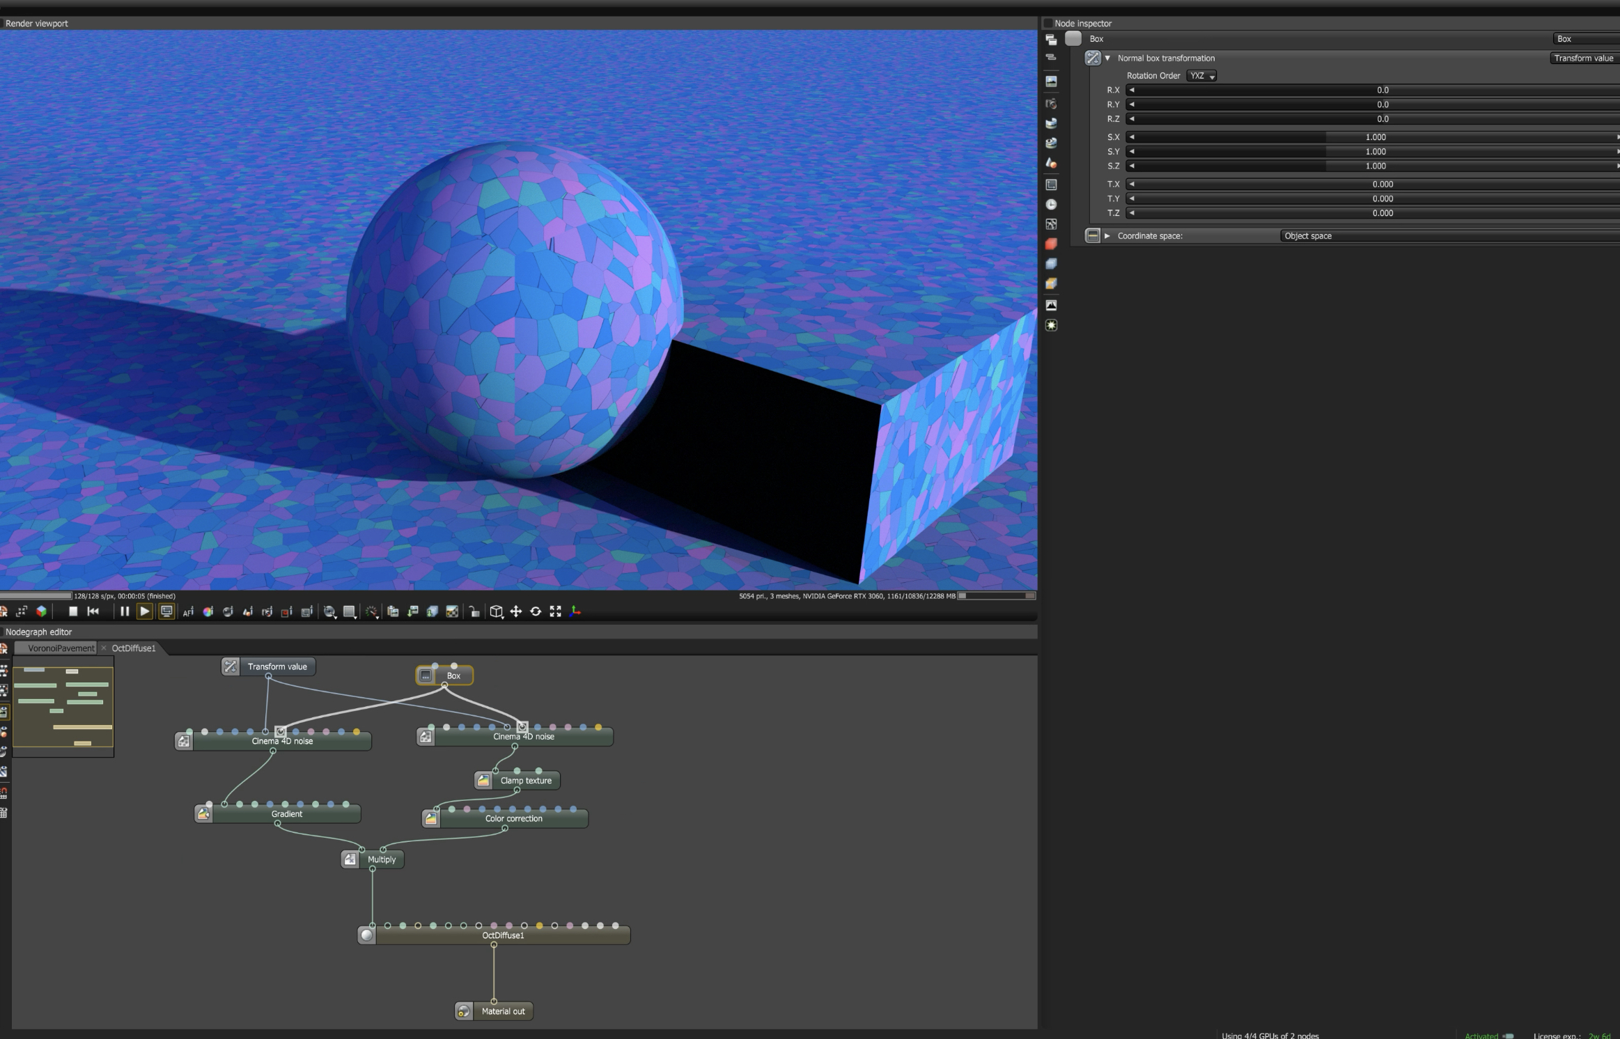Viewport: 1620px width, 1039px height.
Task: Click the stop render button
Action: click(x=73, y=611)
